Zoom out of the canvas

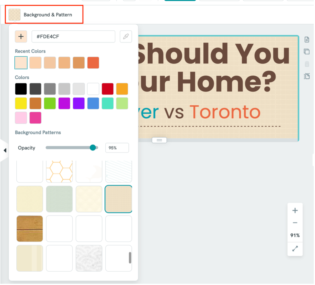coord(295,222)
